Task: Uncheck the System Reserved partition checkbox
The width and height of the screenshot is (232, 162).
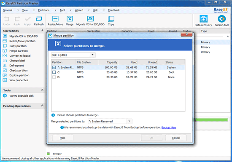Action: click(x=54, y=67)
